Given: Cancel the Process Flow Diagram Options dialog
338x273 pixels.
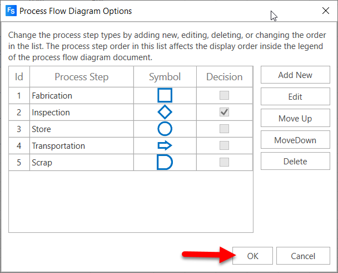Looking at the screenshot, I should (x=303, y=256).
